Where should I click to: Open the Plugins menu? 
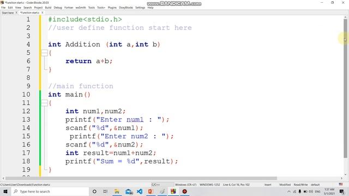(x=112, y=8)
